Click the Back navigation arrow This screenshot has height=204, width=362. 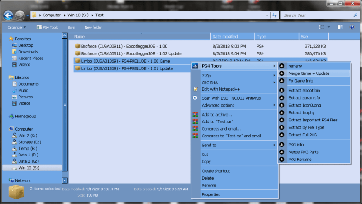(8, 15)
